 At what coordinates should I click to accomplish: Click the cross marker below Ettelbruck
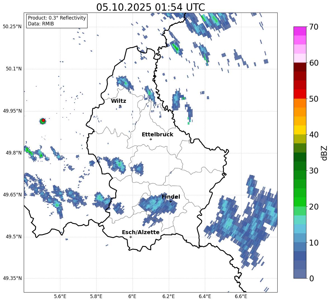[151, 139]
